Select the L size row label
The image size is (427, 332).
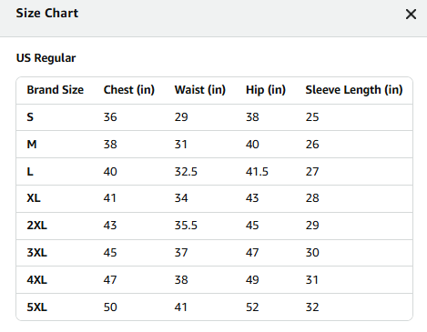click(30, 172)
